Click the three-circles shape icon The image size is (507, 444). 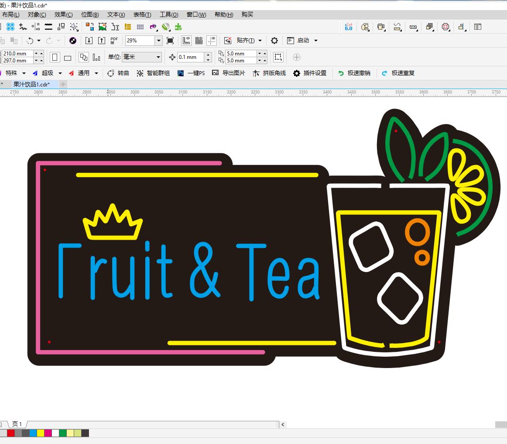[365, 27]
